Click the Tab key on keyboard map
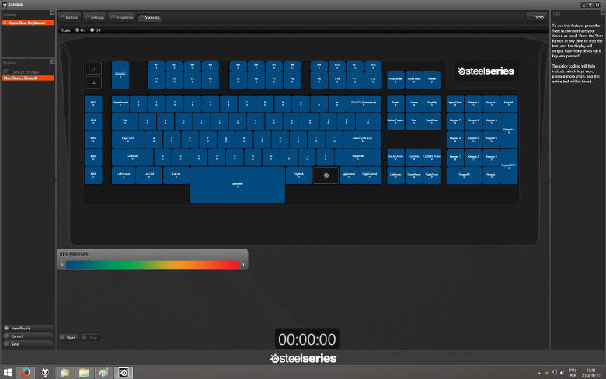Image resolution: width=606 pixels, height=379 pixels. click(125, 122)
